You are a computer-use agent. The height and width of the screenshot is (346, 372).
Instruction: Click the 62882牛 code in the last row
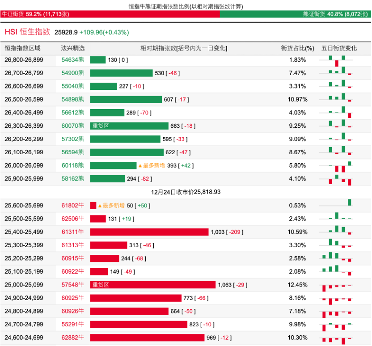(x=72, y=338)
